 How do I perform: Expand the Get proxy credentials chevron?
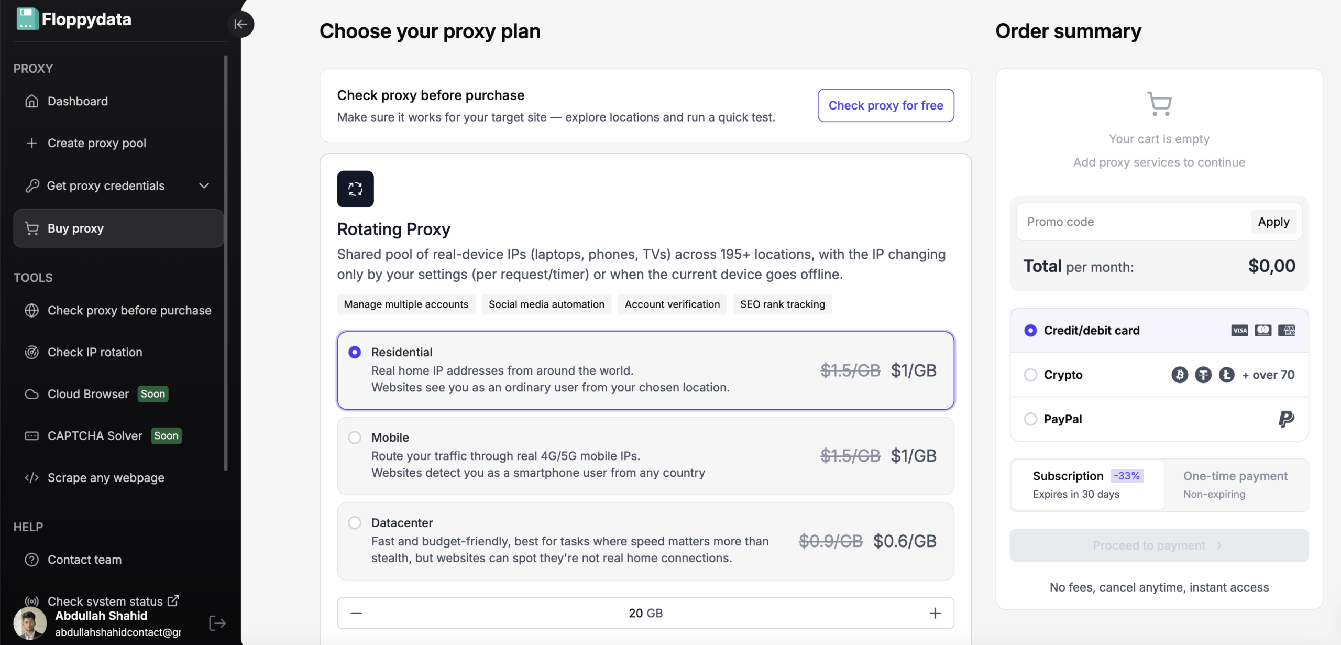coord(204,185)
